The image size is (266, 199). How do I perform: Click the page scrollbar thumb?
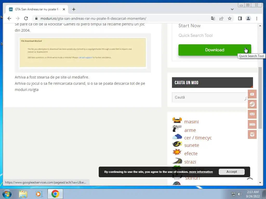[260, 98]
